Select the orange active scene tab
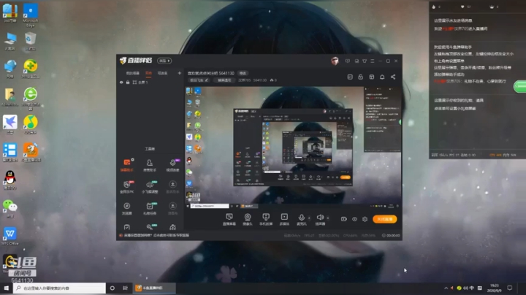This screenshot has height=295, width=526. 148,73
